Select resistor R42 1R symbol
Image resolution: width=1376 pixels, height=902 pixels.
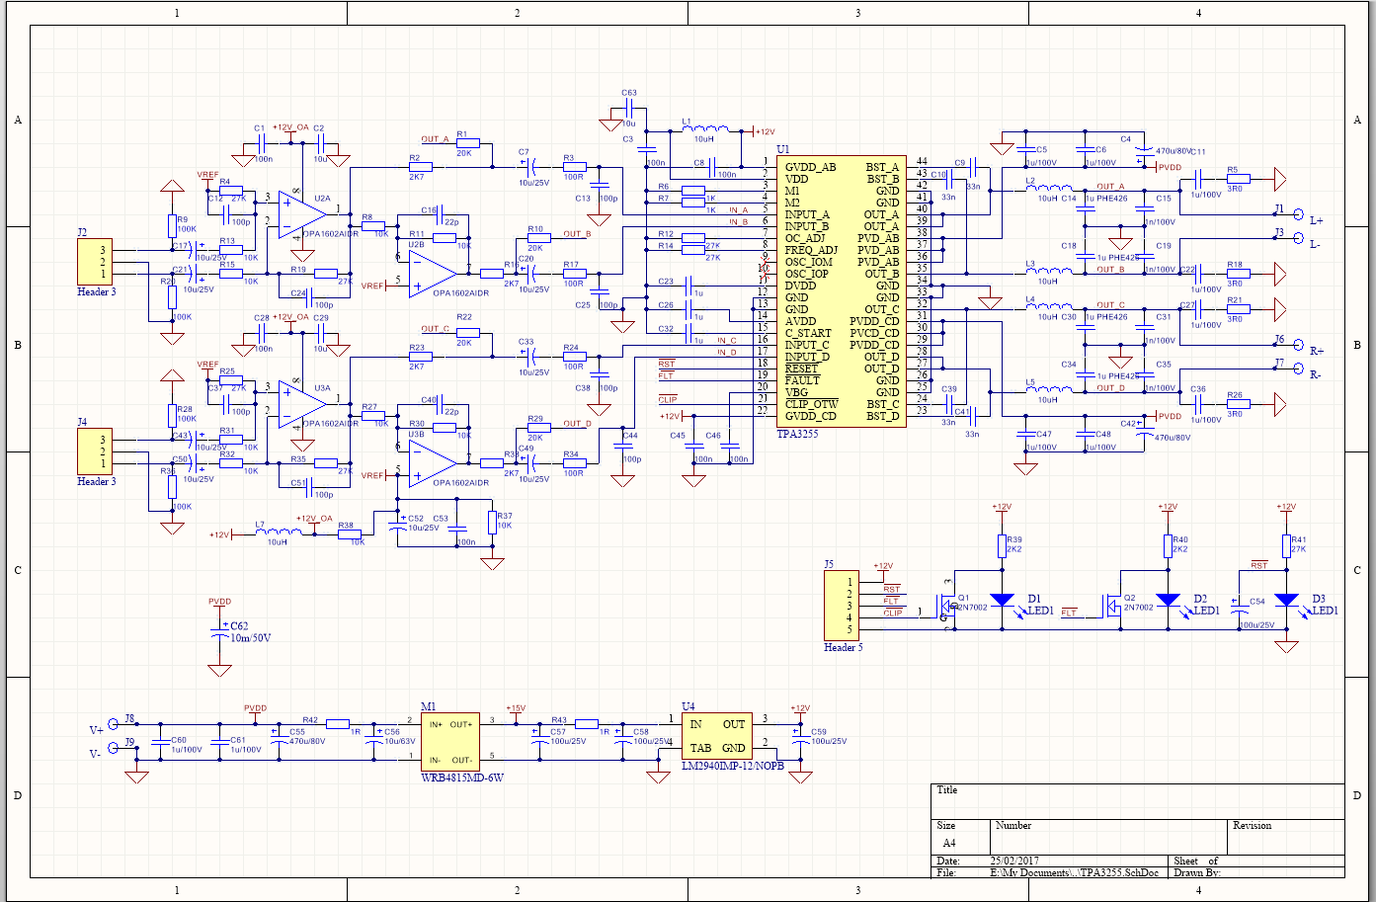[338, 724]
